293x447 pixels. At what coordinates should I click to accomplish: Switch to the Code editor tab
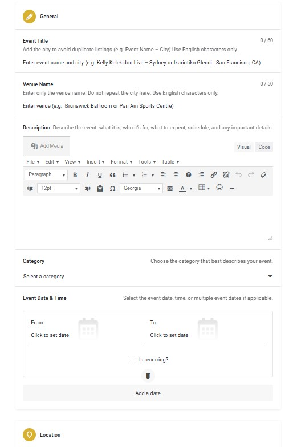coord(264,147)
